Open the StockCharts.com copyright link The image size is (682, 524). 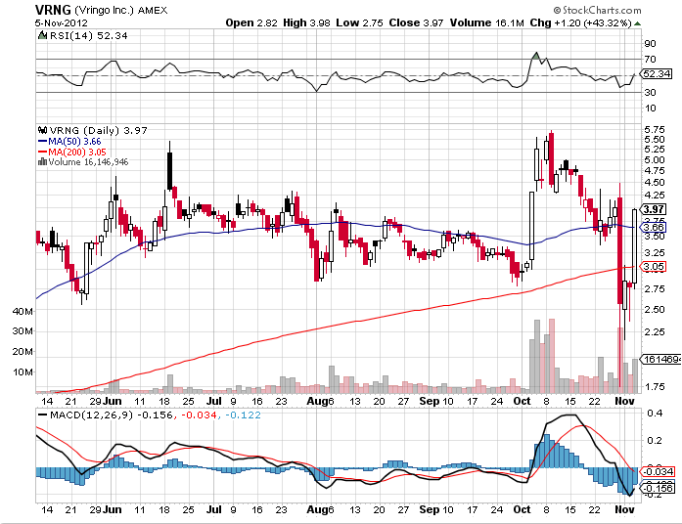coord(597,10)
